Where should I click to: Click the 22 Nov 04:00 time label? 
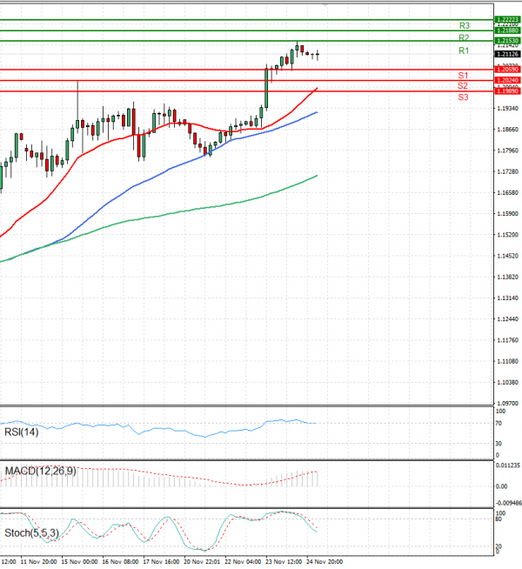coord(243,562)
